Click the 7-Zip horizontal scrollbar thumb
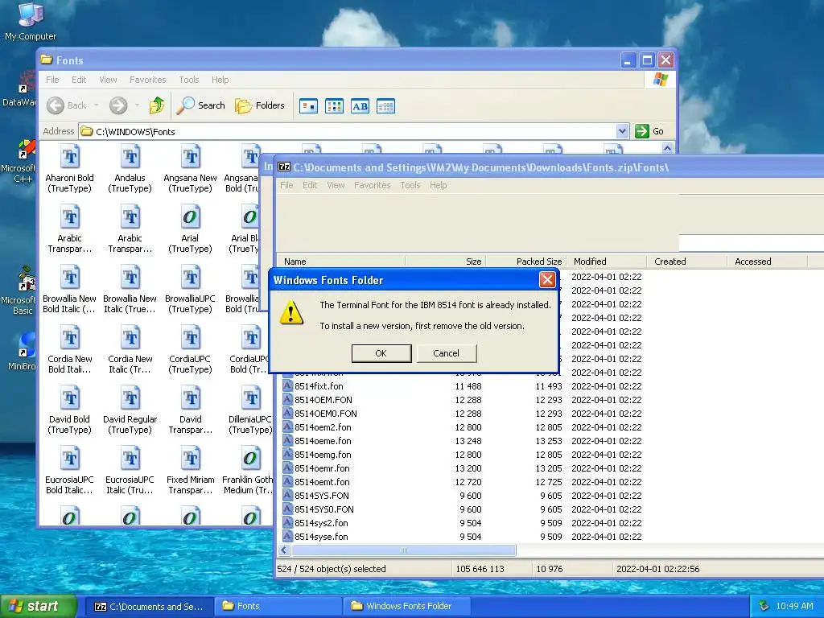The height and width of the screenshot is (618, 824). pos(404,550)
